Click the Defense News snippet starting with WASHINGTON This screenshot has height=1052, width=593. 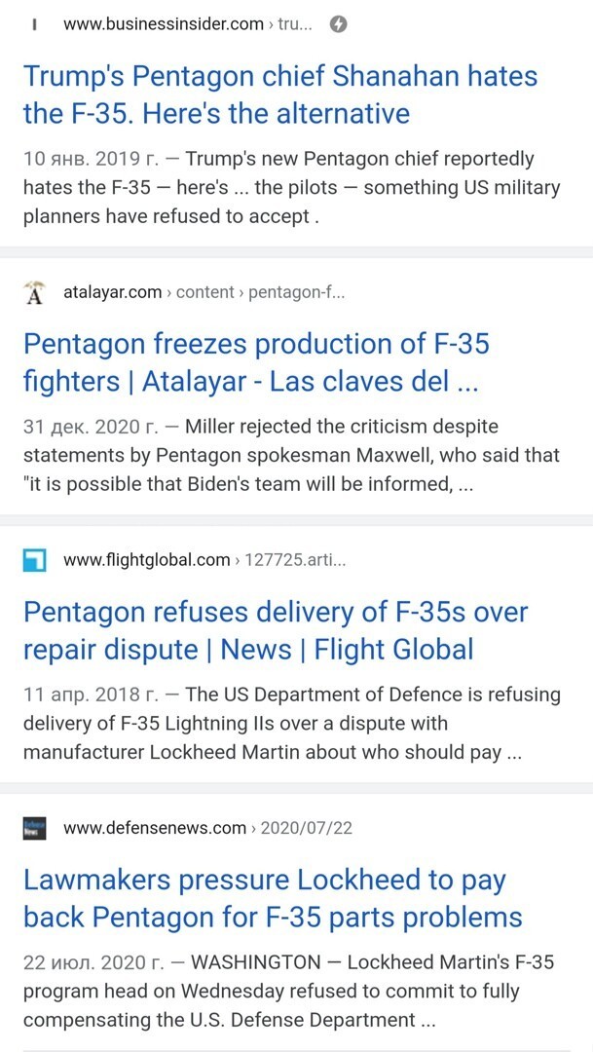(289, 991)
